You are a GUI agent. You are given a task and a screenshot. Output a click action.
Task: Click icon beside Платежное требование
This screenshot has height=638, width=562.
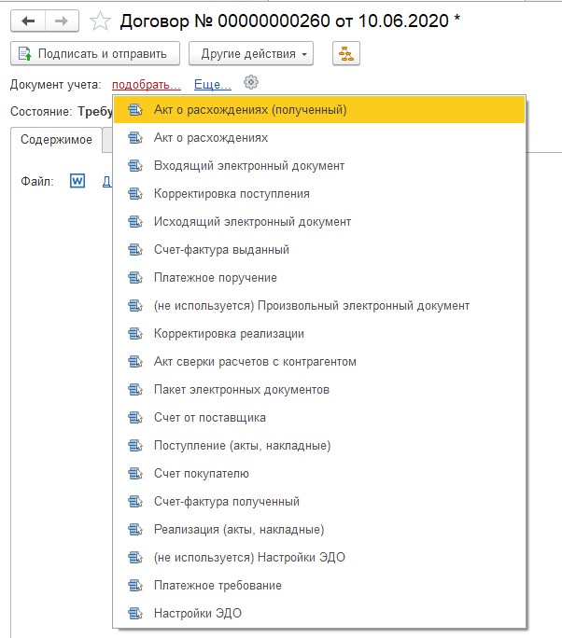point(135,585)
